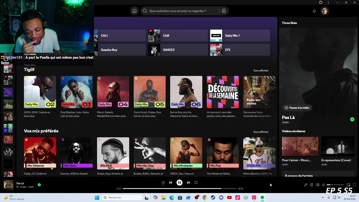Open the Daily Mix 1 shortcut

[x=240, y=36]
